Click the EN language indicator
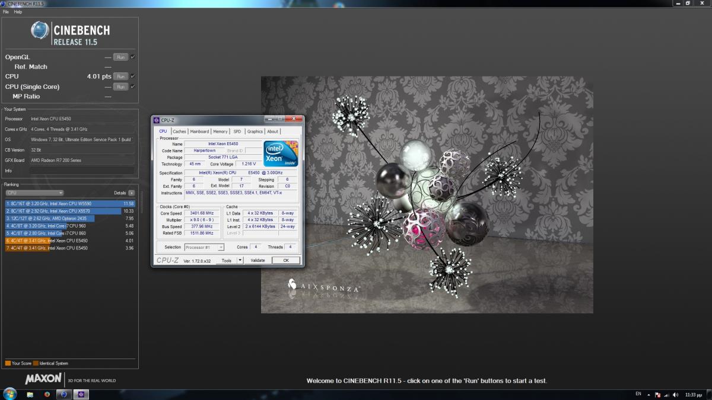The image size is (712, 400). [x=638, y=394]
